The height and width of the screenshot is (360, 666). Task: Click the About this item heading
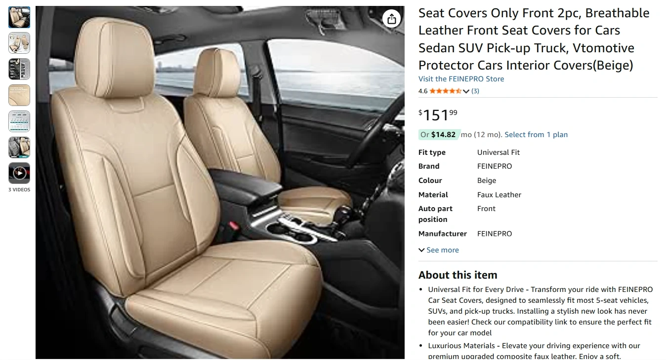coord(458,275)
